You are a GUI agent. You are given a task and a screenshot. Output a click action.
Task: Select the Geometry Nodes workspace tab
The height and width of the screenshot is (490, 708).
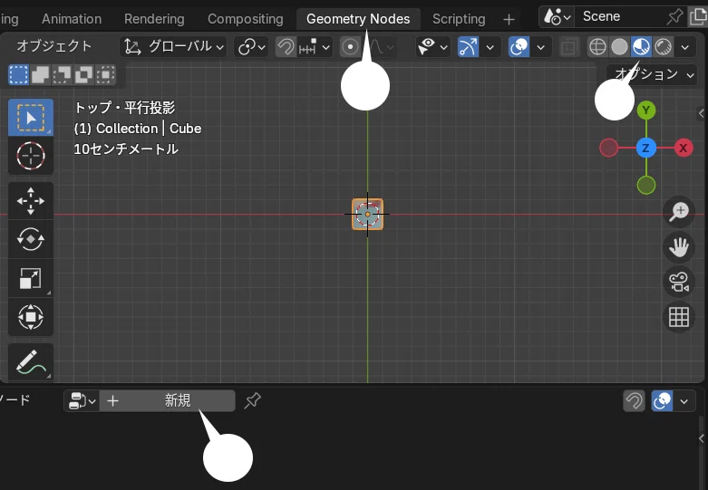358,19
